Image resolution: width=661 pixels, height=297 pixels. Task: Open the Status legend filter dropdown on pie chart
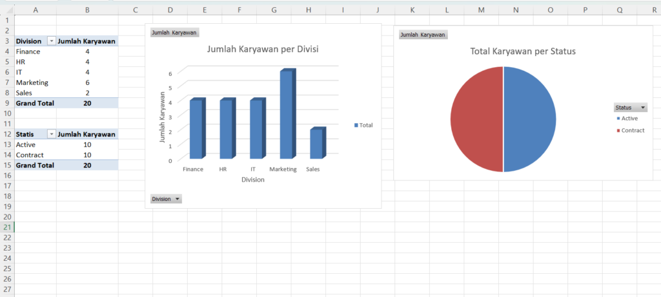coord(631,108)
